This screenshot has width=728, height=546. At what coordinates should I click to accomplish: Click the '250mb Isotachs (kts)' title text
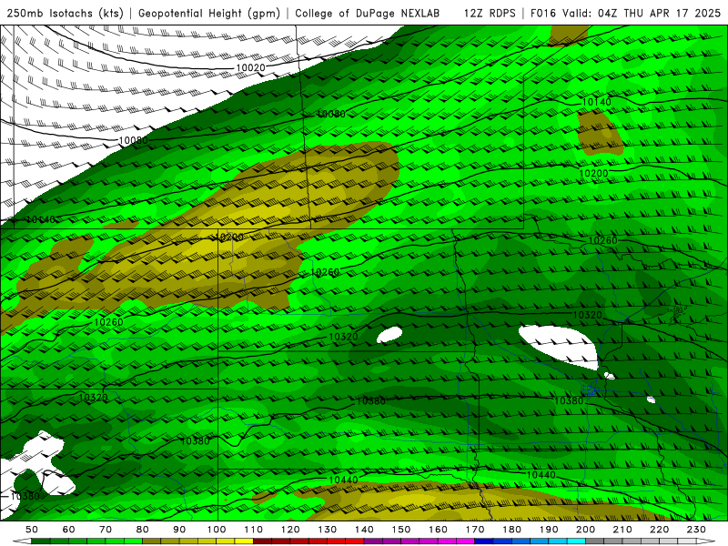pos(66,14)
